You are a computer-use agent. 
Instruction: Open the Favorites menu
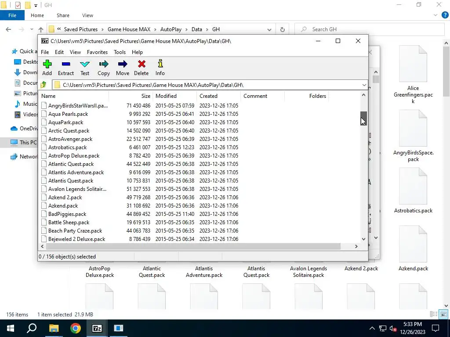97,52
